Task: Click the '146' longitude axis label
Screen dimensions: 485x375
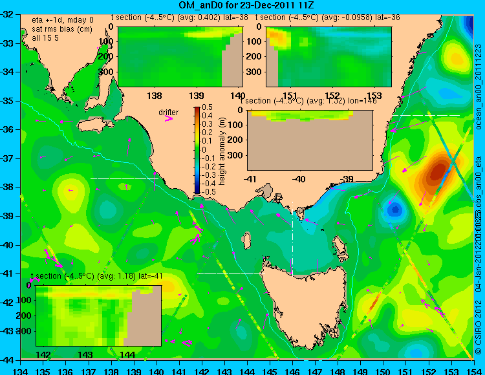Action: (292, 371)
